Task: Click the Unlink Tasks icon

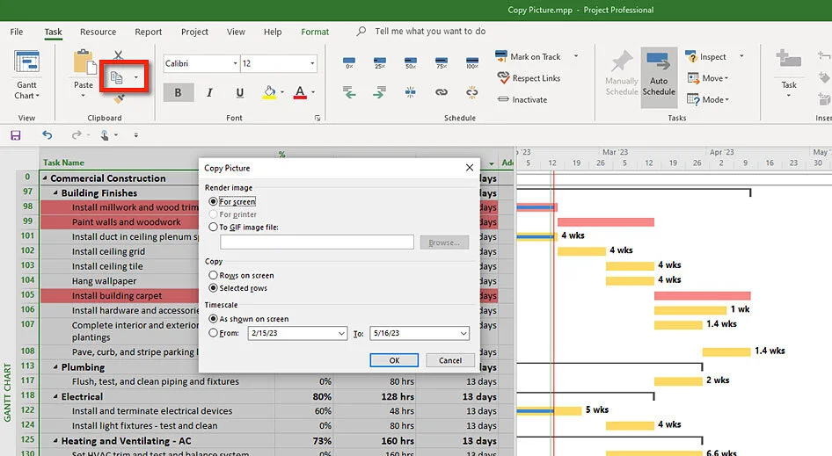Action: (x=472, y=92)
